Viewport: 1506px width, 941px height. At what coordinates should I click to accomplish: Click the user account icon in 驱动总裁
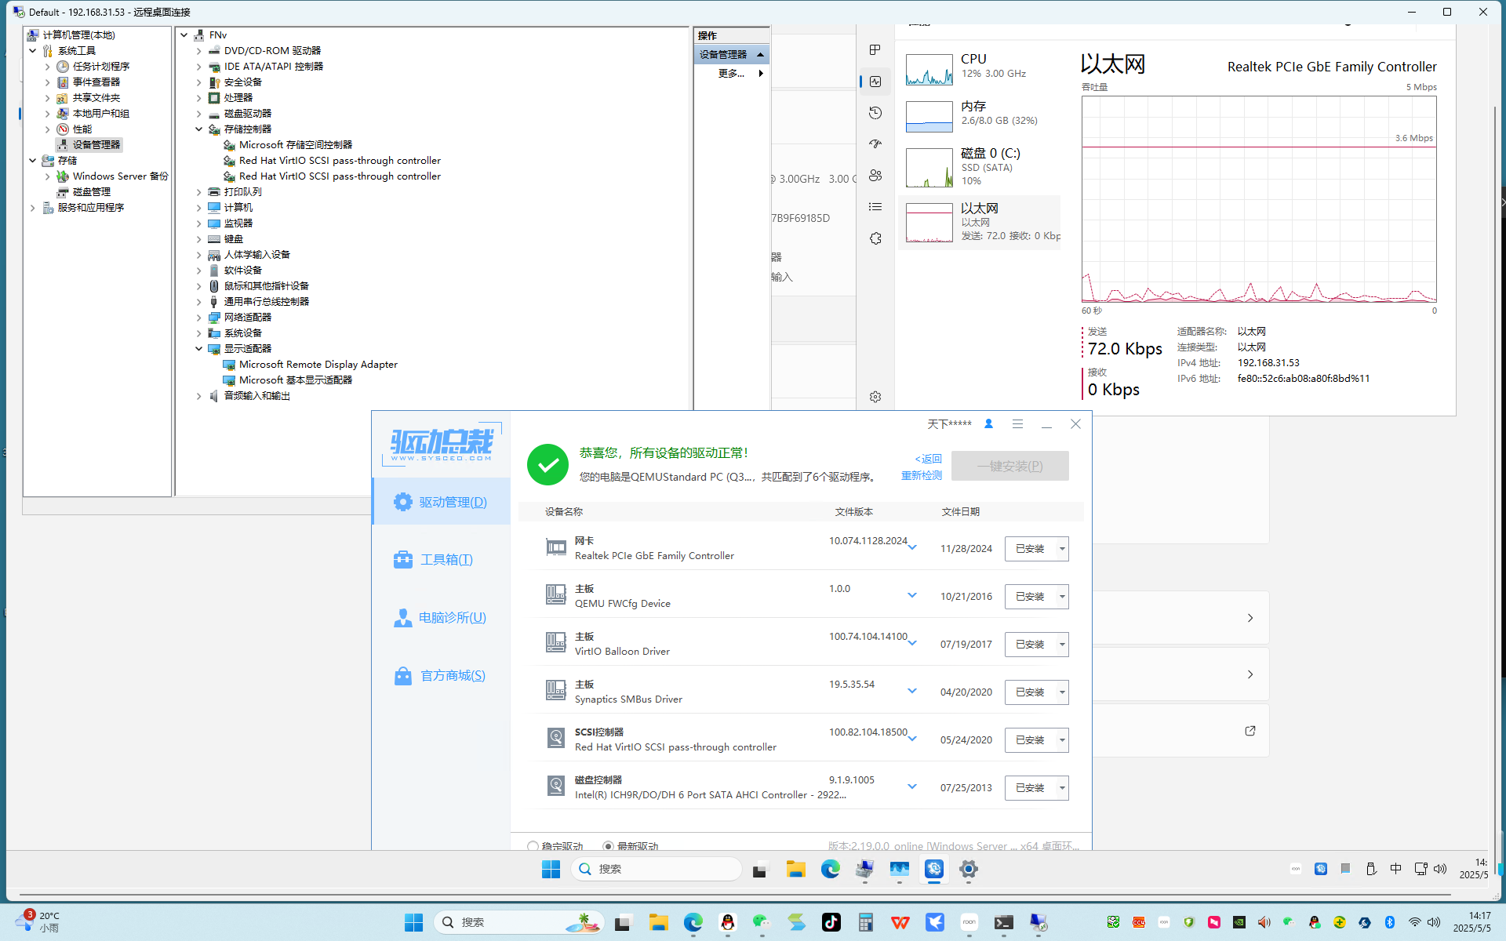click(988, 423)
